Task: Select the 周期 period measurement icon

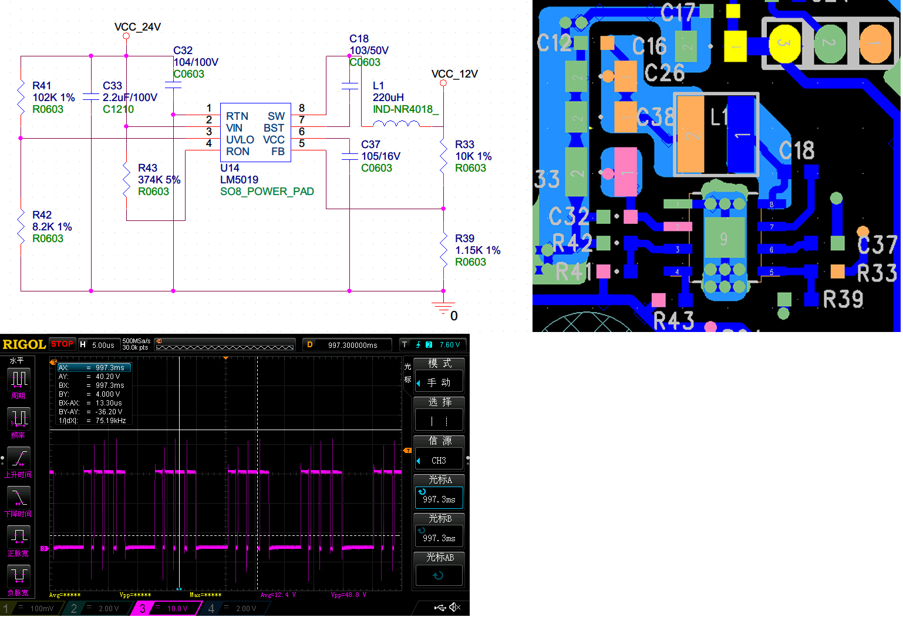Action: [x=18, y=380]
